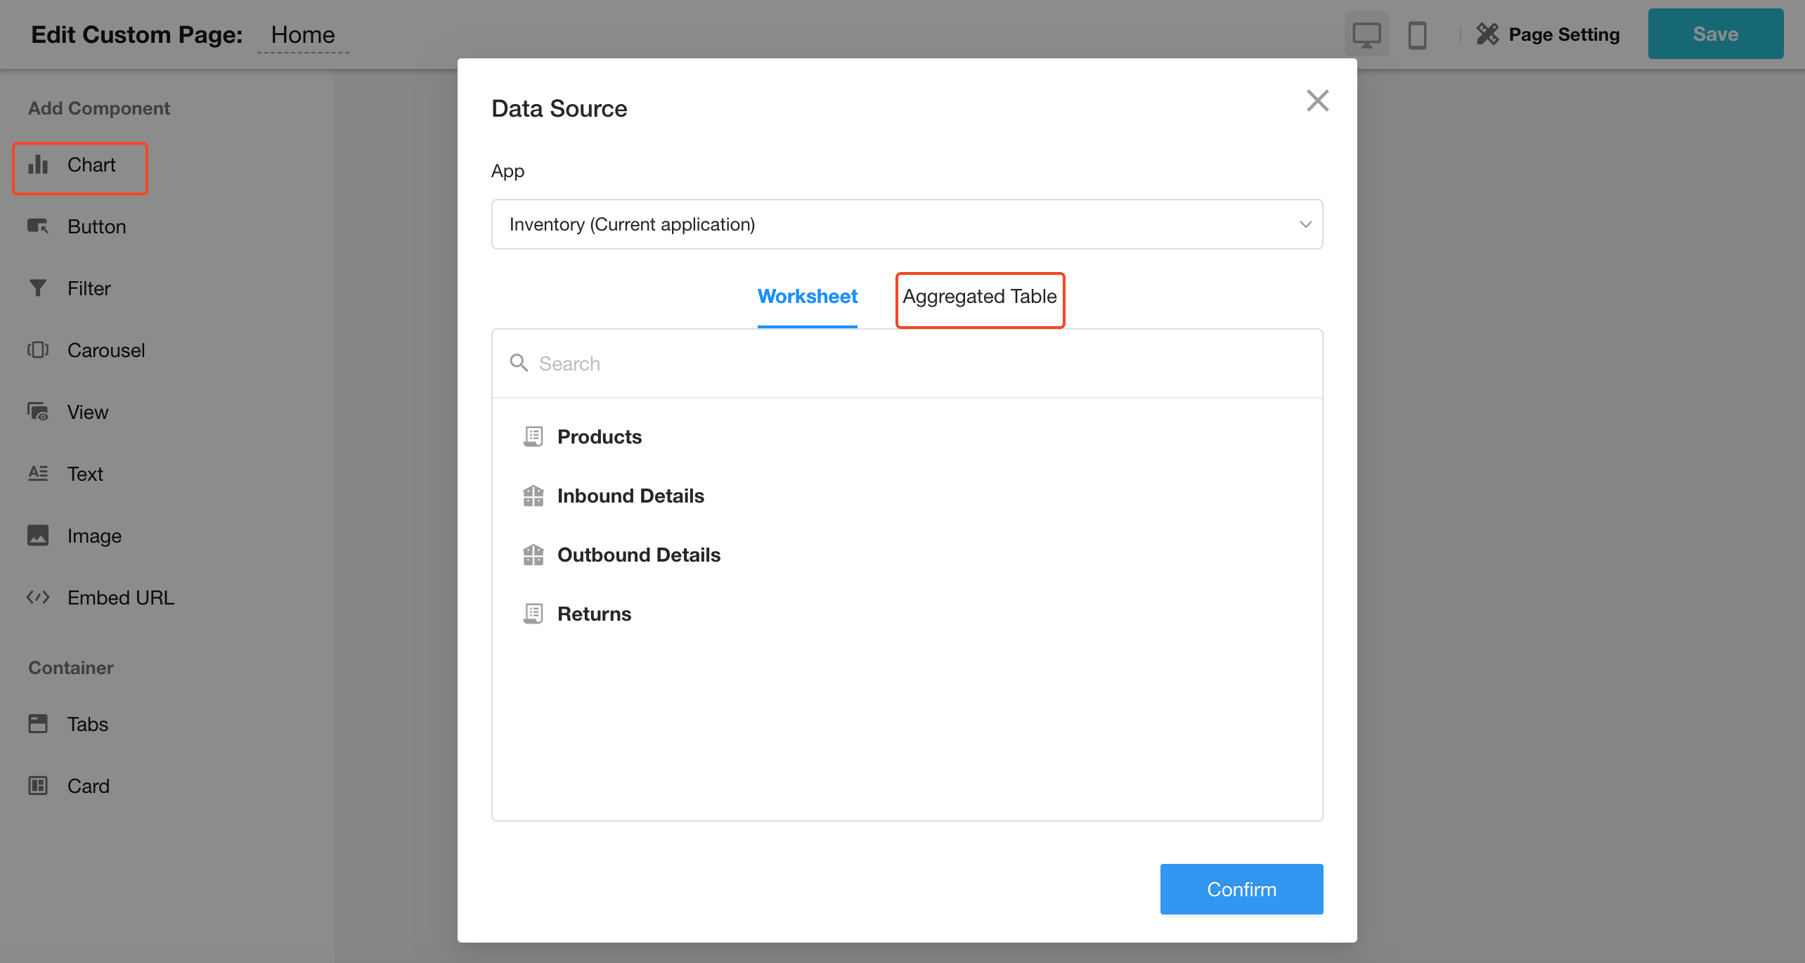Click the Tabs container icon
The image size is (1805, 963).
[x=38, y=724]
